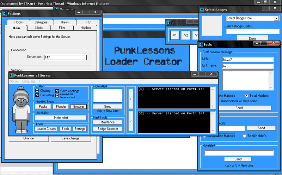Open the Server menu

[14, 81]
